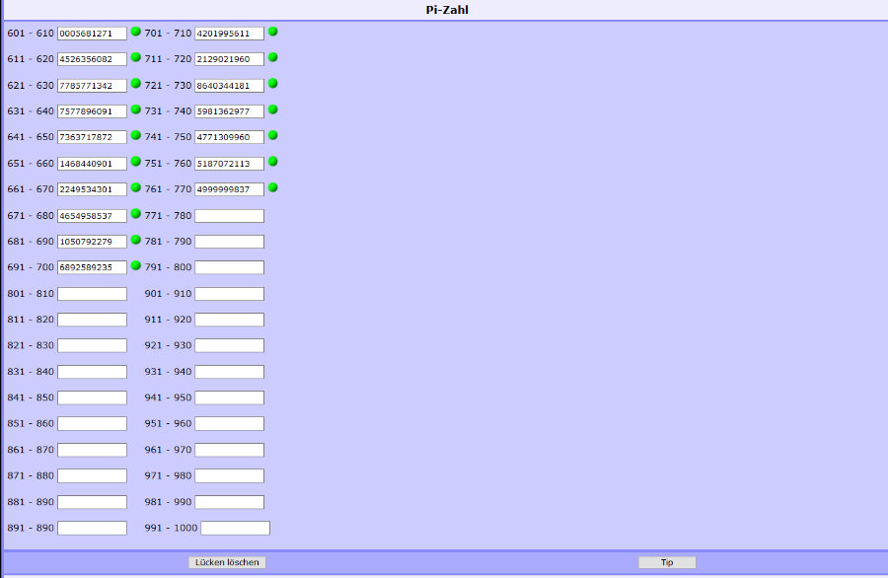
Task: Click the green indicator beside field 691 - 700
Action: 136,265
